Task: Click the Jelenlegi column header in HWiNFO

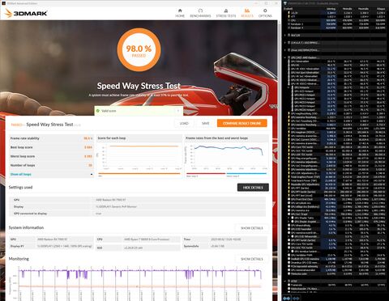Action: pos(331,9)
